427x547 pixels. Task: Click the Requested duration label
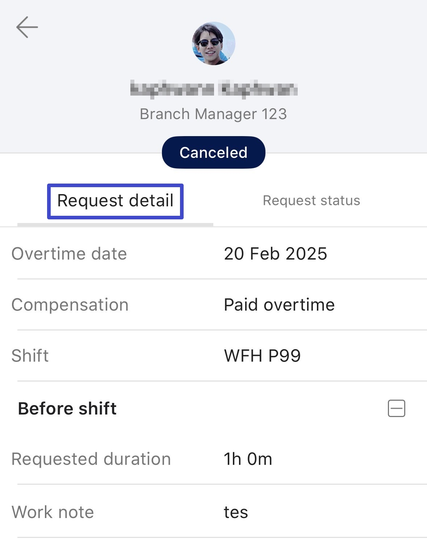pos(91,459)
